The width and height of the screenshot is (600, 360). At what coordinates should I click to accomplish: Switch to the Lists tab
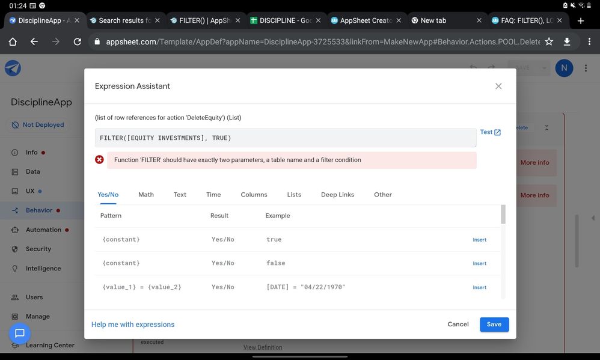click(294, 194)
